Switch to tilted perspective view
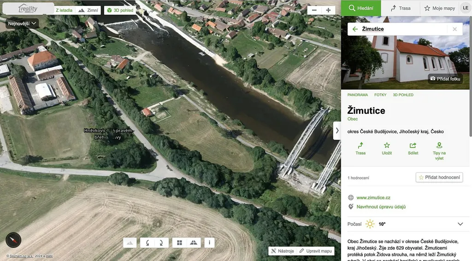 click(194, 243)
